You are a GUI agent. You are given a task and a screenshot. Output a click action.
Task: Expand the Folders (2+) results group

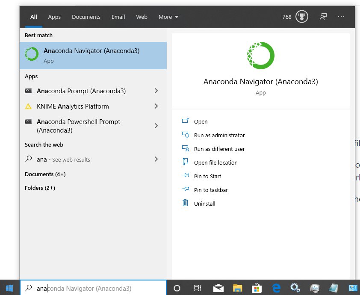pos(40,188)
